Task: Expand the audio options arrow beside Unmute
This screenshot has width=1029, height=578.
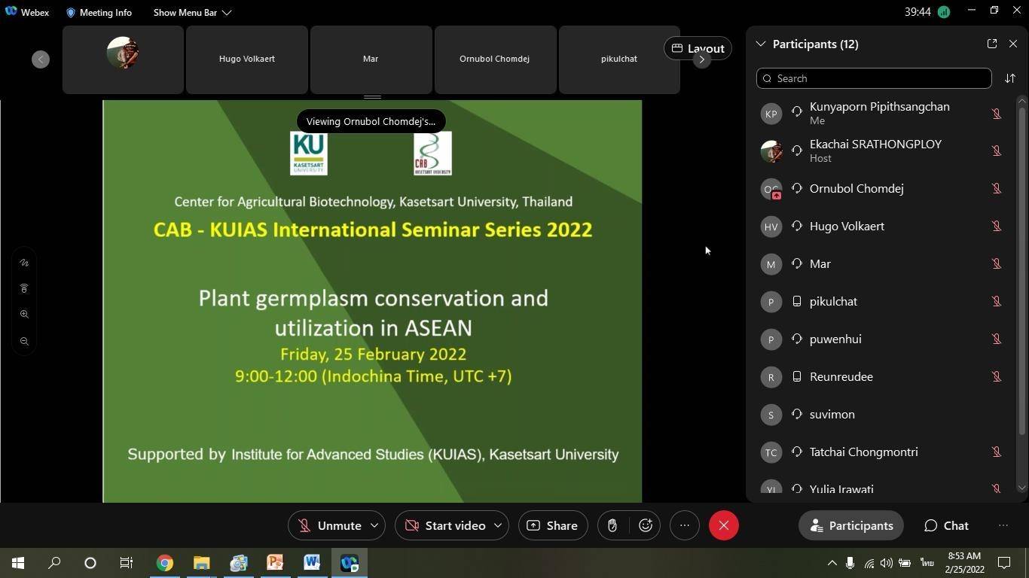Action: [x=374, y=525]
